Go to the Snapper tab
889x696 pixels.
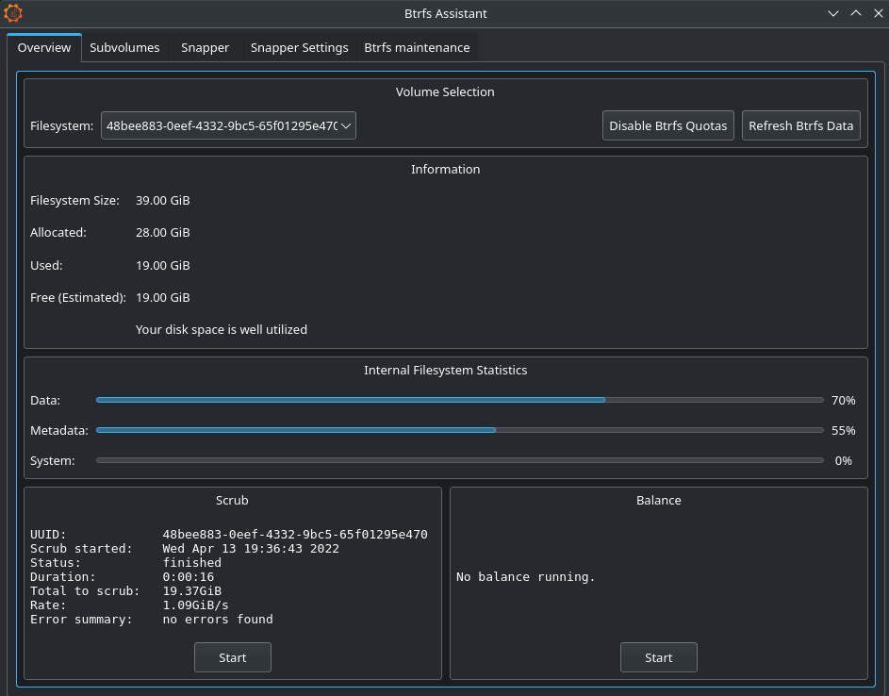pyautogui.click(x=205, y=48)
